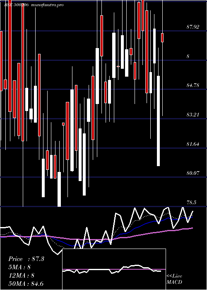207x290 pixels.
Task: Select the 80.07 price axis label
Action: pos(193,173)
